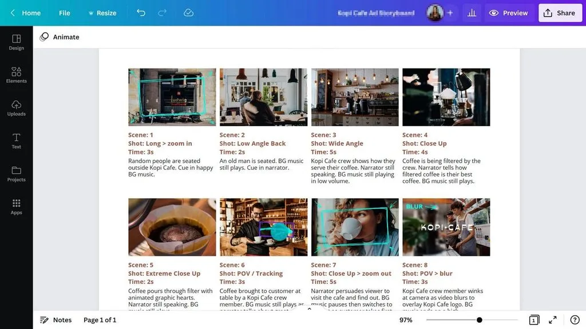Viewport: 586px width, 329px height.
Task: Open the Notes panel
Action: (56, 320)
